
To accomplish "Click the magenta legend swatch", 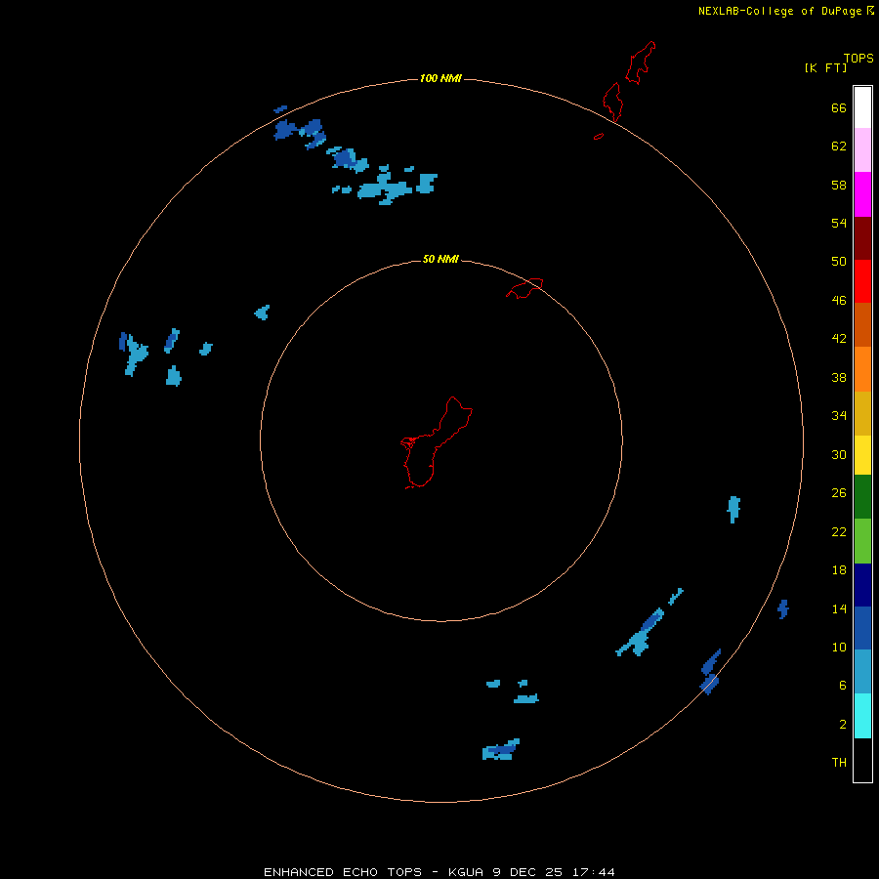I will pyautogui.click(x=862, y=194).
